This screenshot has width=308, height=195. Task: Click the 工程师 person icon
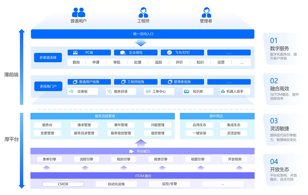tap(143, 13)
